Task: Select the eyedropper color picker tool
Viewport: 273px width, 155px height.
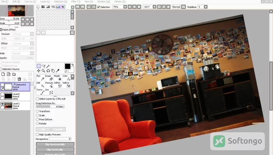Action: pyautogui.click(x=58, y=71)
